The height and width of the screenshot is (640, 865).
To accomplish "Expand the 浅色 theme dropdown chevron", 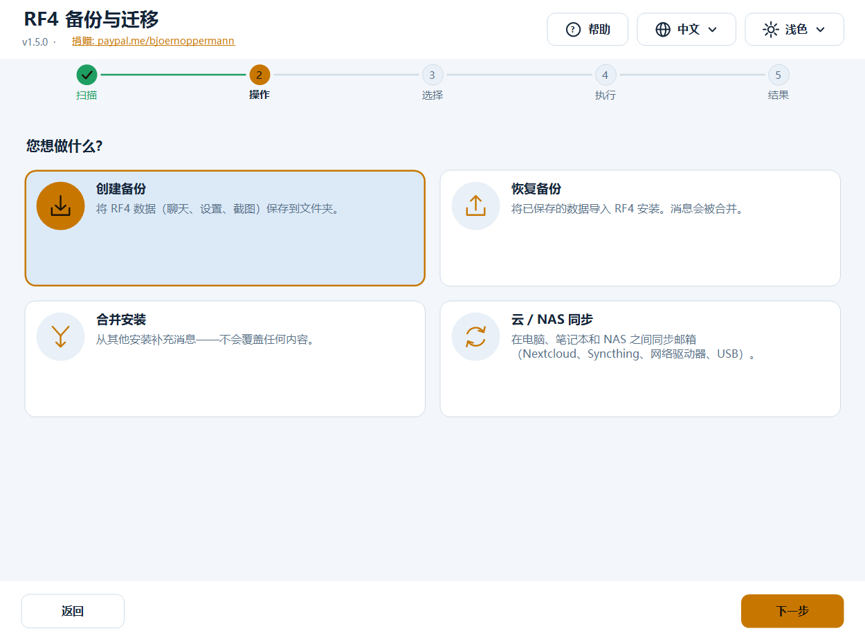I will [820, 30].
